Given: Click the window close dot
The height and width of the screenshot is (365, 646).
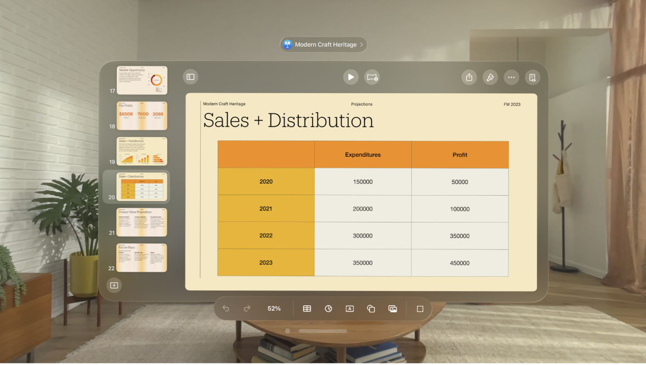Looking at the screenshot, I should [x=287, y=331].
